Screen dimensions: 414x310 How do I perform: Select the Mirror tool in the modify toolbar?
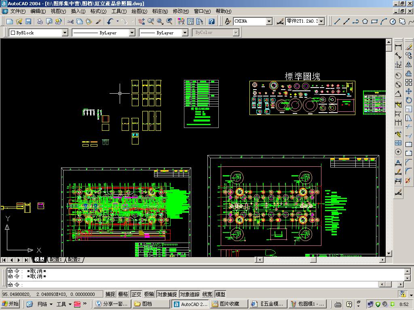click(x=408, y=65)
